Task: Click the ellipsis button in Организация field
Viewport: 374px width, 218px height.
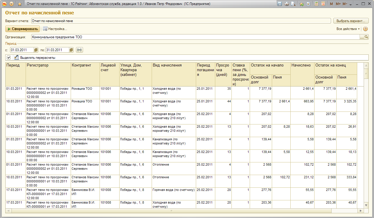Action: (x=362, y=37)
